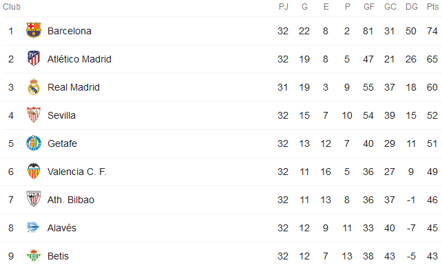Viewport: 442px width, 267px height.
Task: Open the Atlético Madrid team name
Action: click(79, 59)
